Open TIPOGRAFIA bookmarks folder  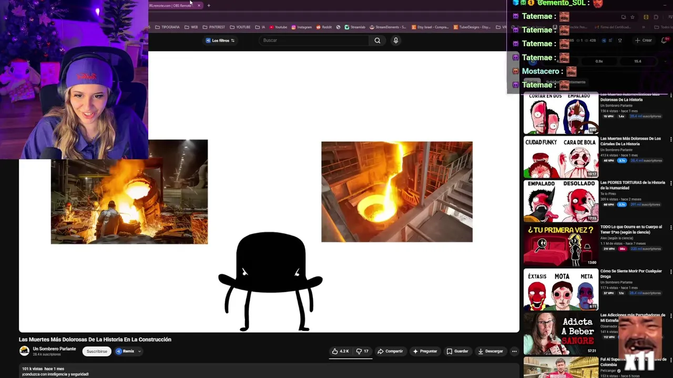tap(167, 27)
